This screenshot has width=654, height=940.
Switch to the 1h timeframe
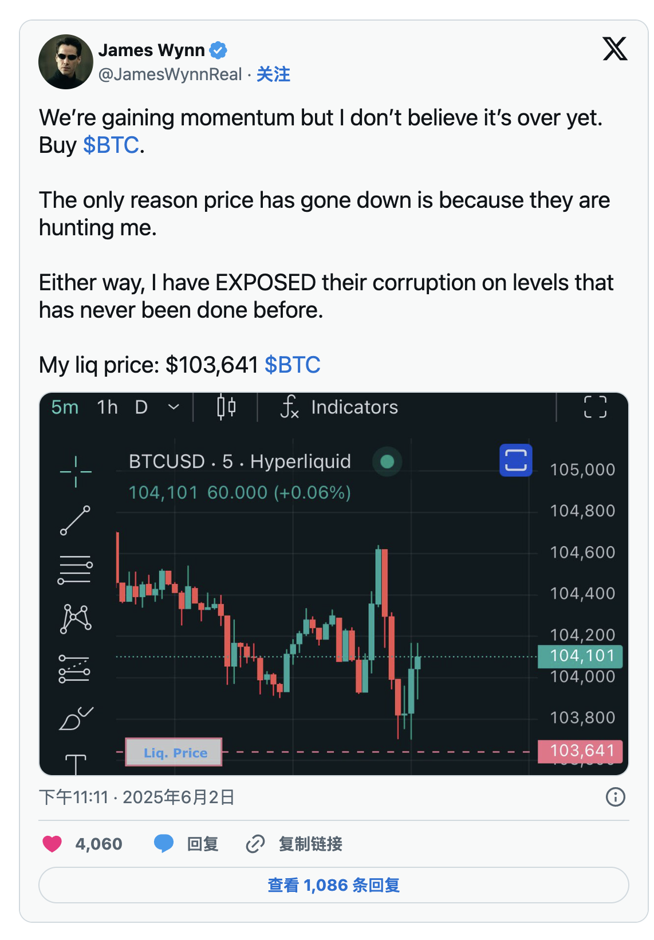(x=107, y=407)
